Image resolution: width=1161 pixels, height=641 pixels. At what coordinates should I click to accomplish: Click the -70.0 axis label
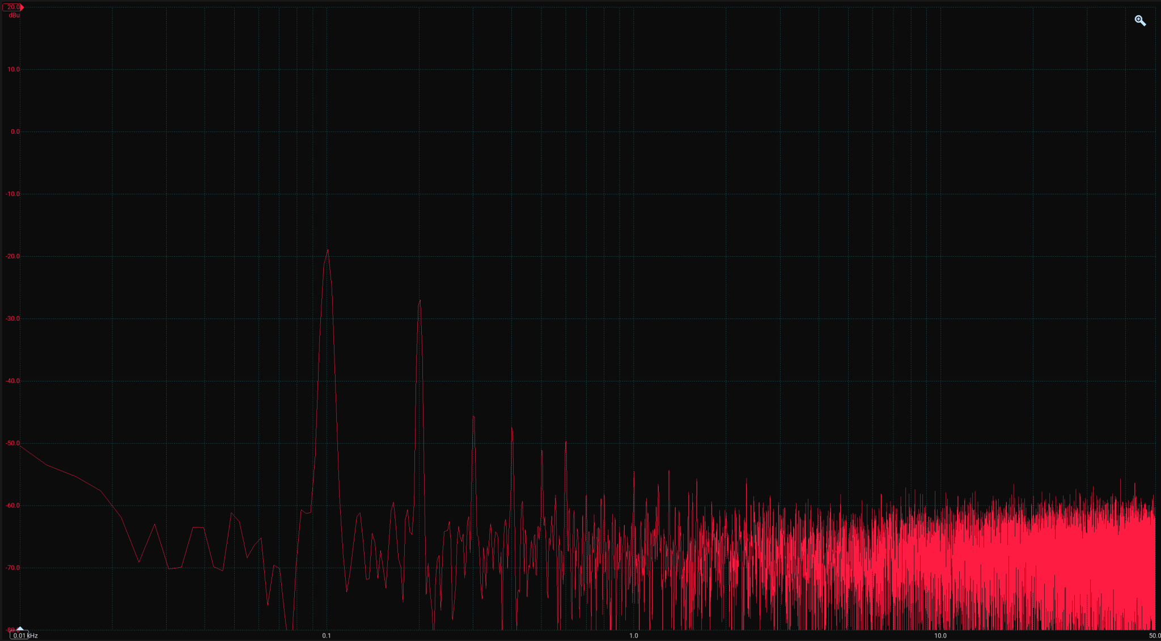[x=12, y=568]
